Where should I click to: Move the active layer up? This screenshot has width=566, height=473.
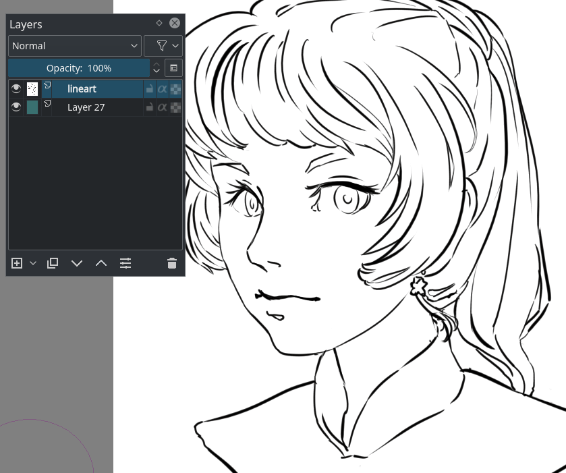pos(101,263)
